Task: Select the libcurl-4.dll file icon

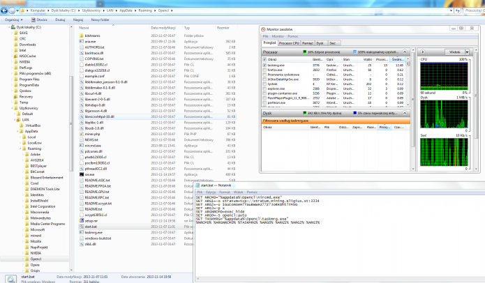Action: coord(82,93)
